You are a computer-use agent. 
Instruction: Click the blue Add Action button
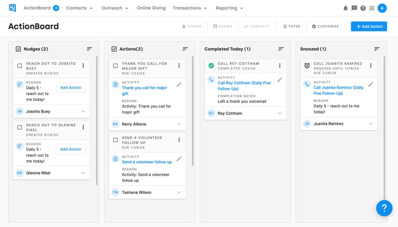pyautogui.click(x=369, y=26)
